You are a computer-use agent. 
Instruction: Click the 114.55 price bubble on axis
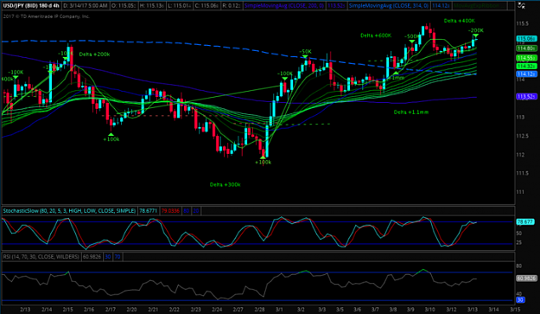point(526,58)
